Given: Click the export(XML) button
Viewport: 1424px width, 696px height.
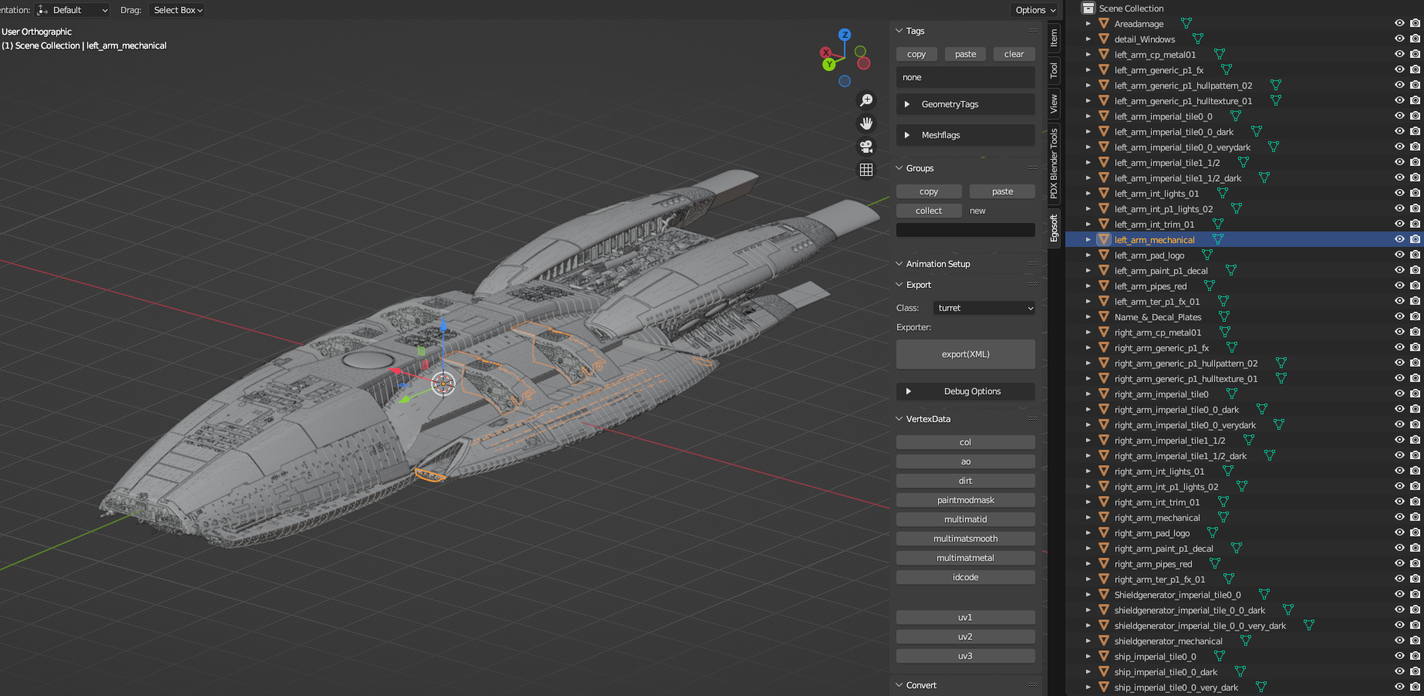Looking at the screenshot, I should point(966,354).
